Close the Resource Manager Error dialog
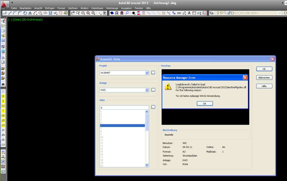This screenshot has height=181, width=287. click(x=245, y=77)
